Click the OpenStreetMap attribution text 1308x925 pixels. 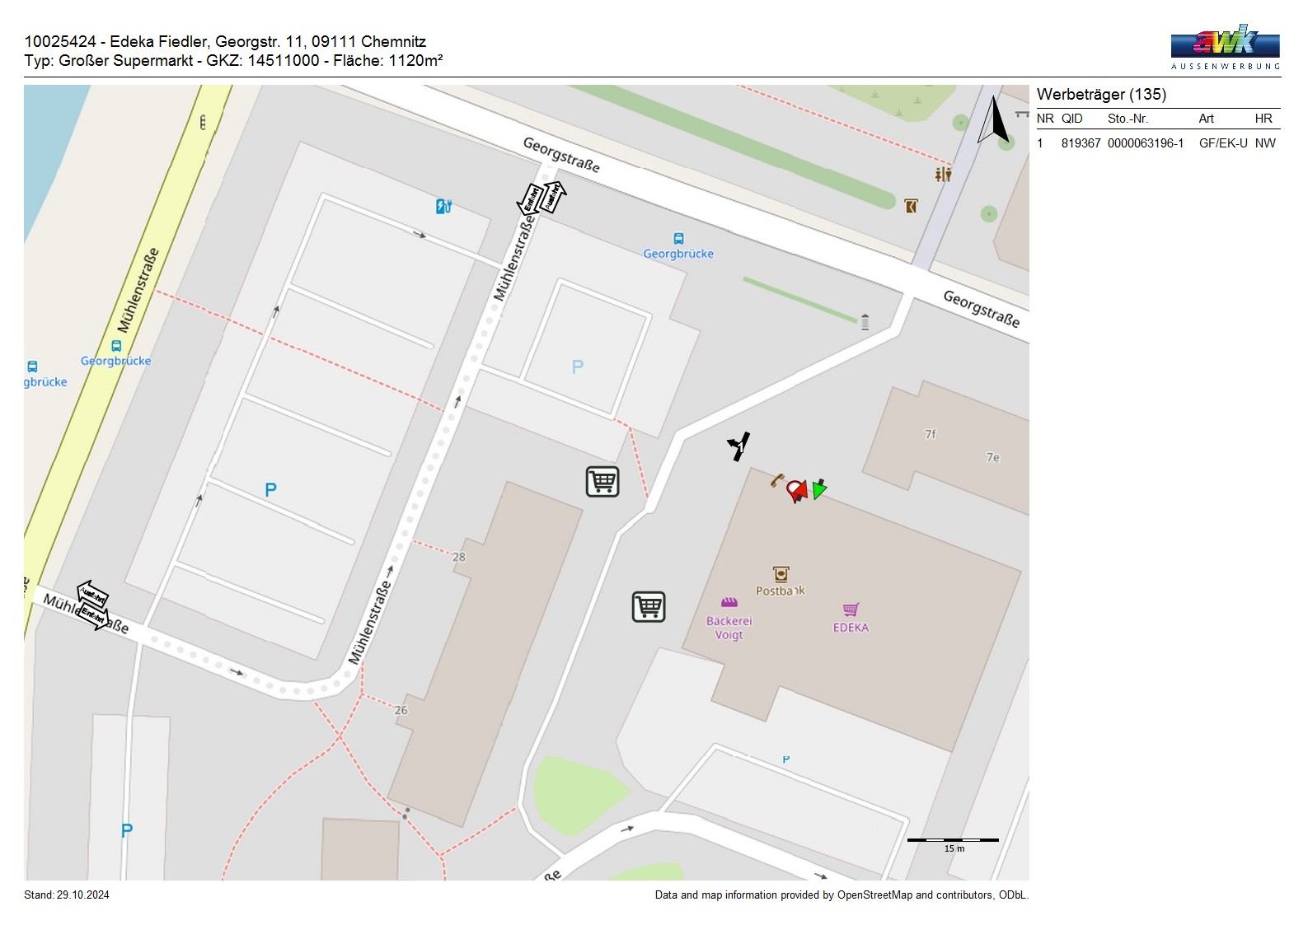pos(841,895)
